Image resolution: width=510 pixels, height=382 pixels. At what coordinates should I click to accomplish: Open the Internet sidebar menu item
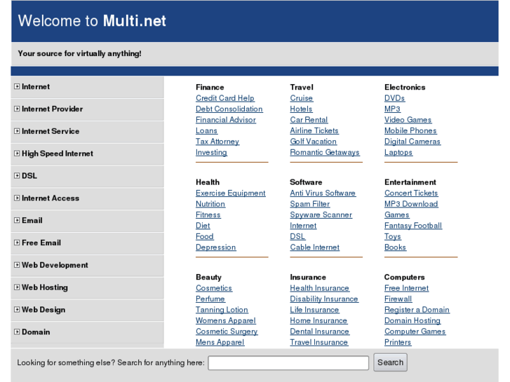(87, 87)
